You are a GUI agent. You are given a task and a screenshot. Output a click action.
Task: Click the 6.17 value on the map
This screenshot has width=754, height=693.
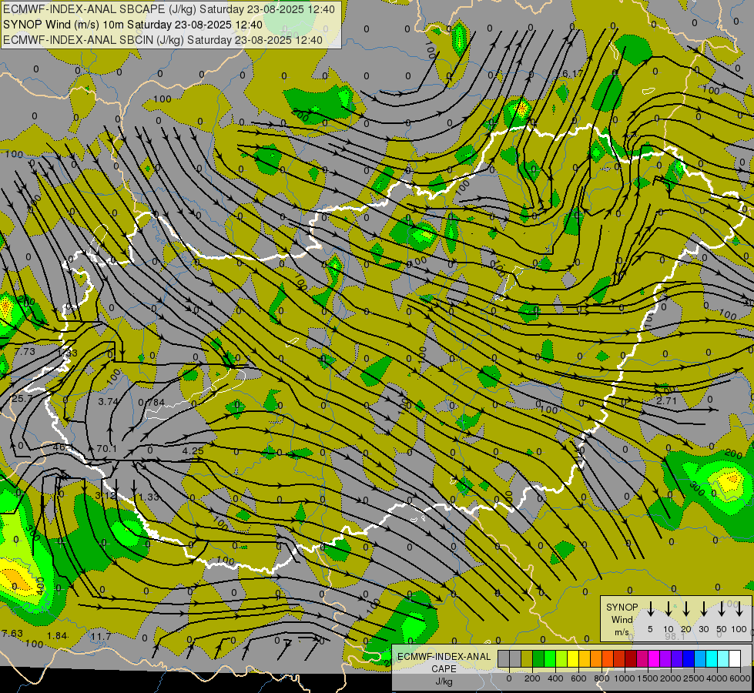click(x=572, y=74)
